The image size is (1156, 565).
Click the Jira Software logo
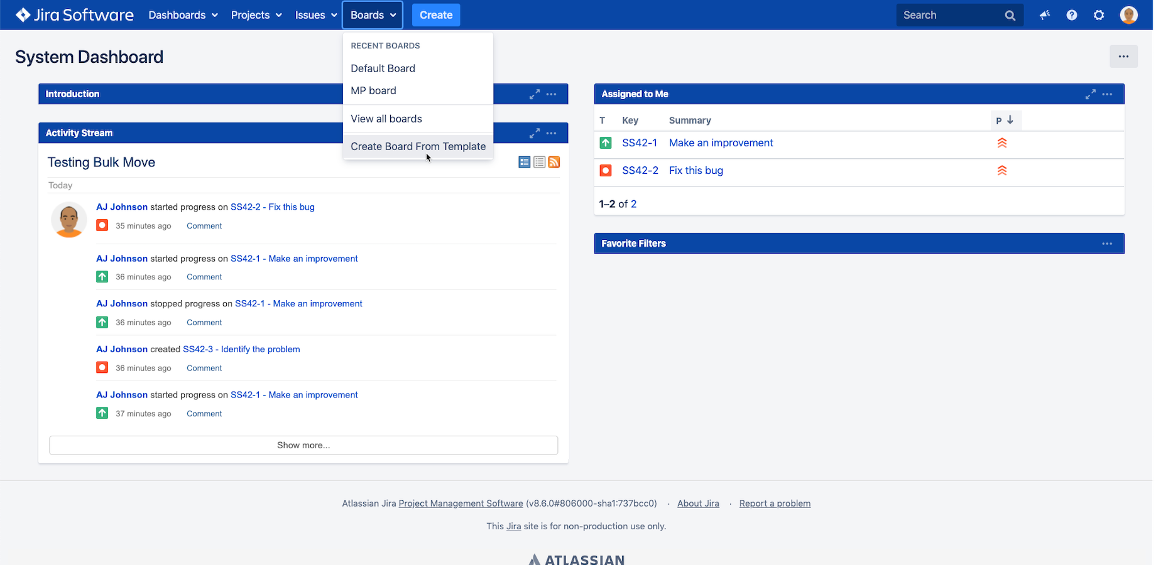[75, 15]
